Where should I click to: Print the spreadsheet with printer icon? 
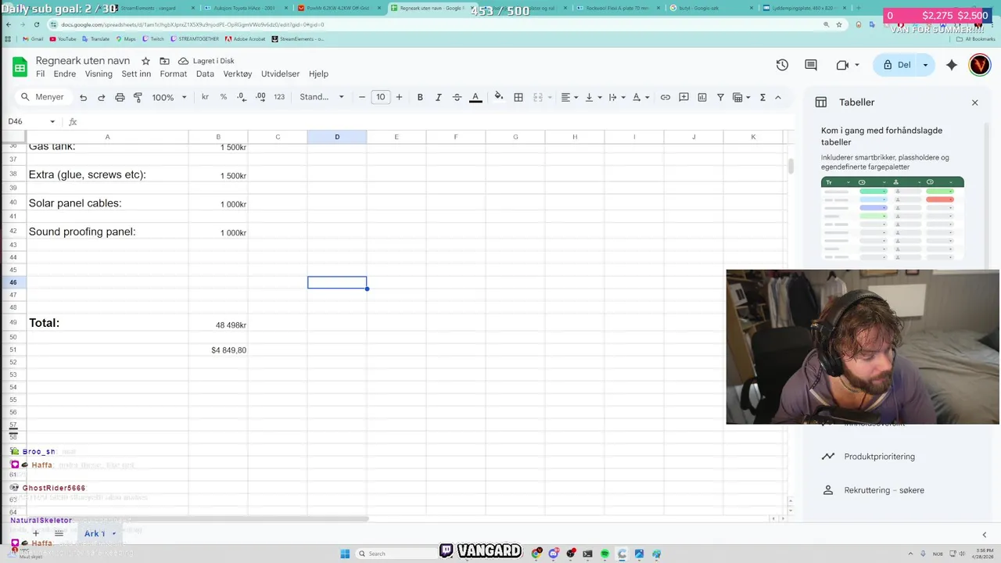pos(120,97)
